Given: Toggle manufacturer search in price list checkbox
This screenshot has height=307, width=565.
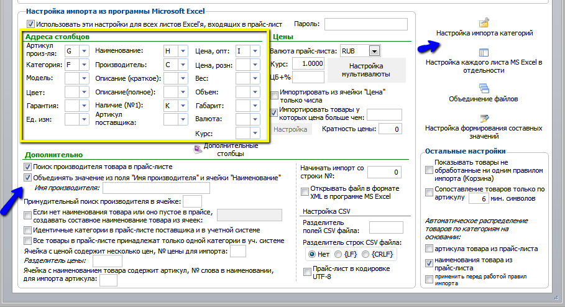Looking at the screenshot, I should click(x=27, y=167).
